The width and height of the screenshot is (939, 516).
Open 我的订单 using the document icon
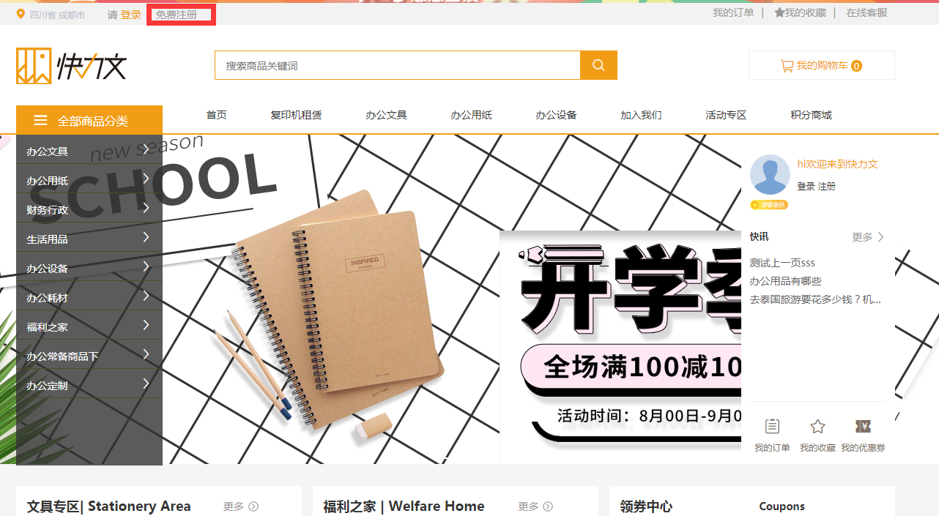pyautogui.click(x=772, y=426)
